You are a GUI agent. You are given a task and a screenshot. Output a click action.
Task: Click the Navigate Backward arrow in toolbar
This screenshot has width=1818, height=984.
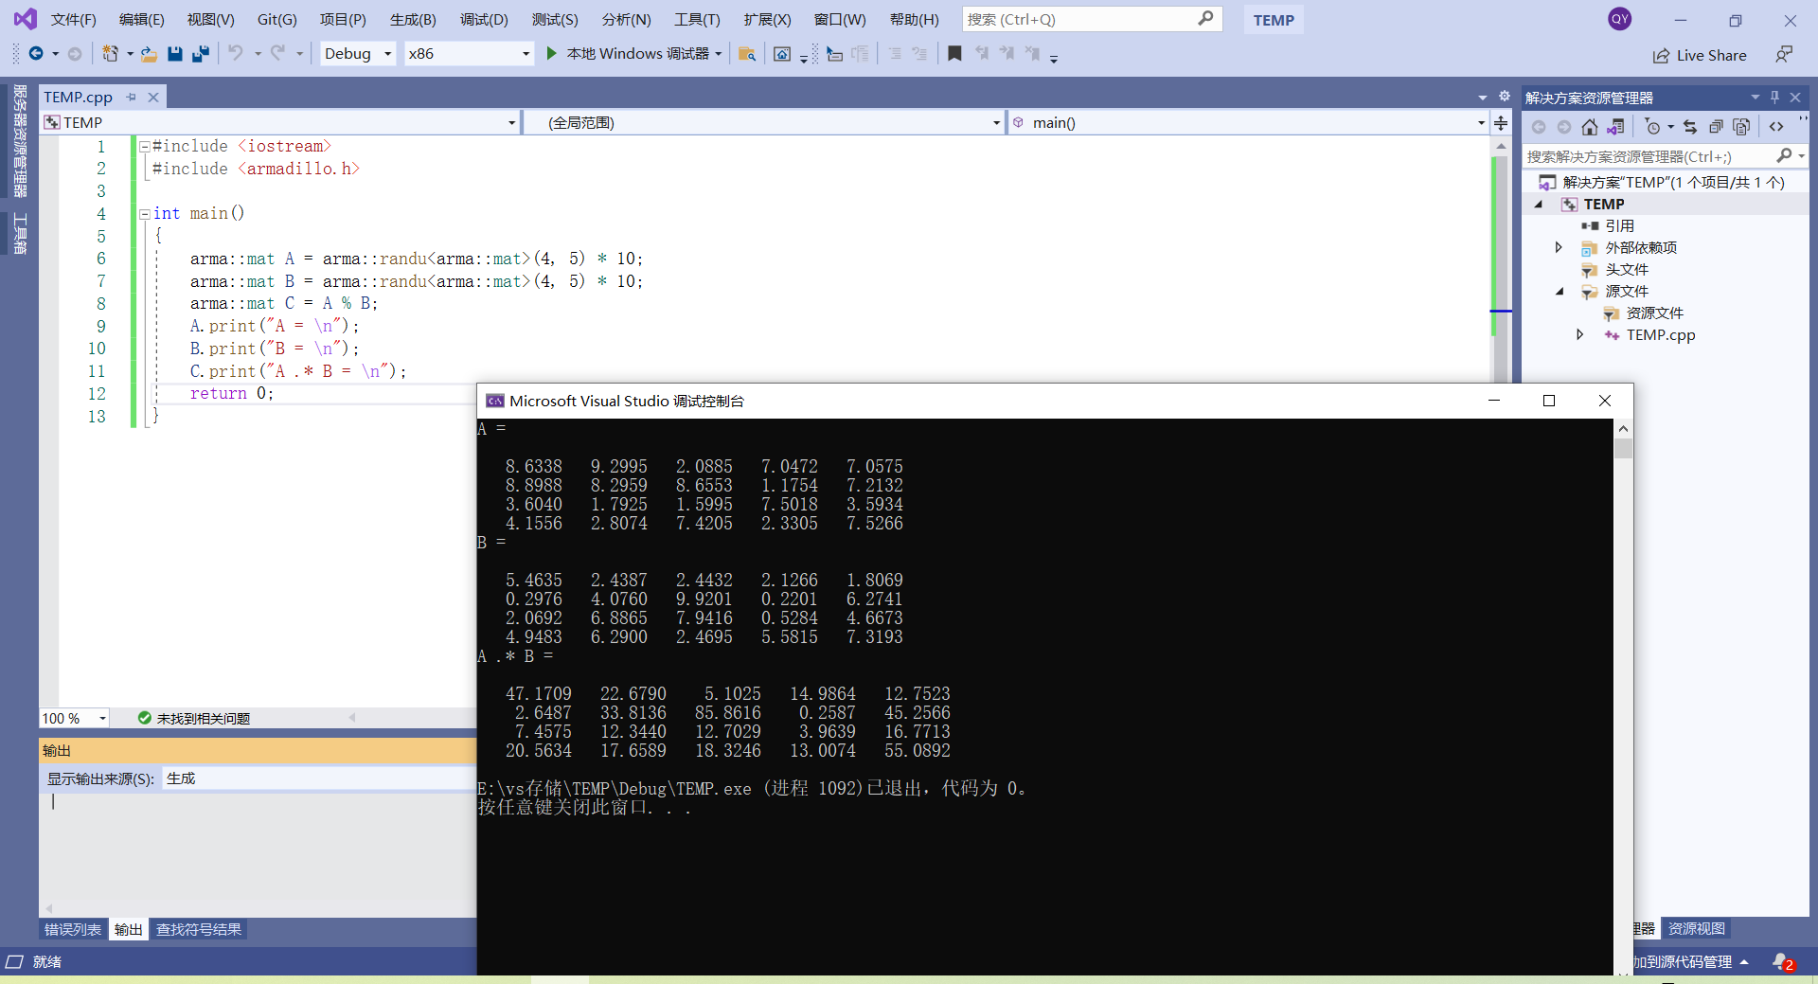[x=36, y=54]
